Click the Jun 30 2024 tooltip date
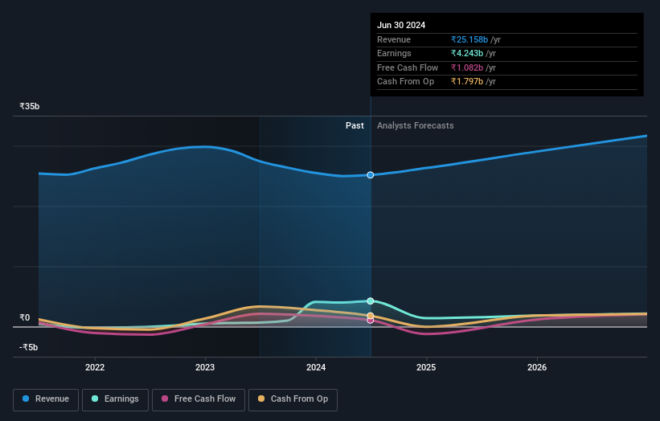This screenshot has width=660, height=421. (x=401, y=25)
